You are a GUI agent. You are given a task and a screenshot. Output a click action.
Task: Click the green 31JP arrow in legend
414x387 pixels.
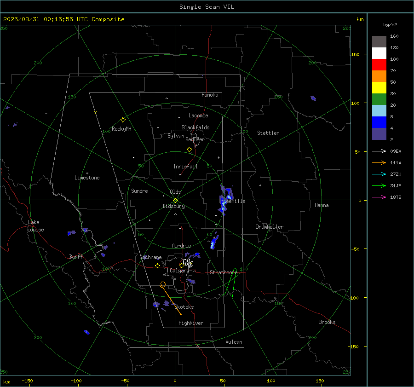coord(379,186)
